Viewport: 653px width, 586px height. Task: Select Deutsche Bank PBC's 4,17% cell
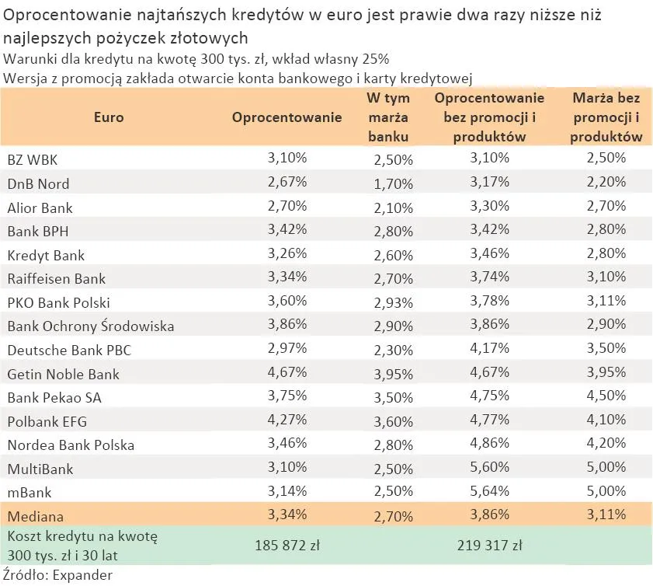pyautogui.click(x=489, y=349)
